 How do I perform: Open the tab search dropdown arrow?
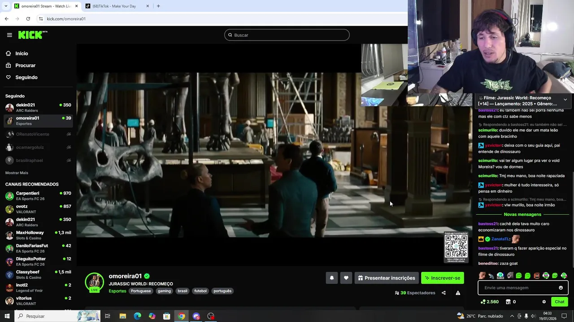tap(6, 6)
